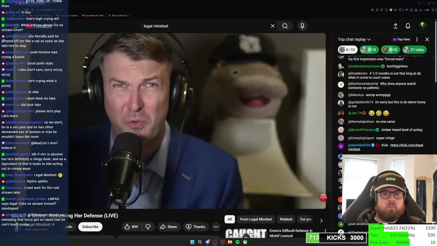Open 'Emiru's Difficult Defense in Mizkif Lawsuit'
The width and height of the screenshot is (437, 246).
[x=291, y=233]
